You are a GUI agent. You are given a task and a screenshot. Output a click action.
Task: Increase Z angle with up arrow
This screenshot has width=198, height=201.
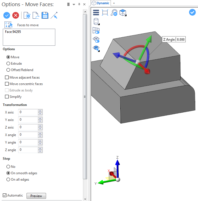coord(40,148)
